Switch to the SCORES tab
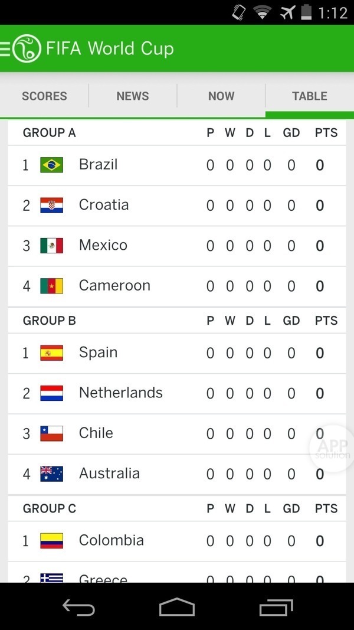Image resolution: width=354 pixels, height=630 pixels. point(44,96)
